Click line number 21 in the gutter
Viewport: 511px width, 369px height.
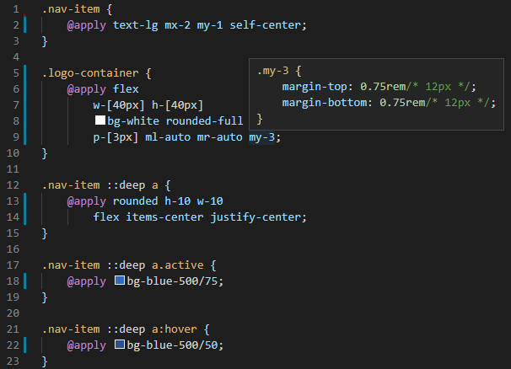[13, 329]
